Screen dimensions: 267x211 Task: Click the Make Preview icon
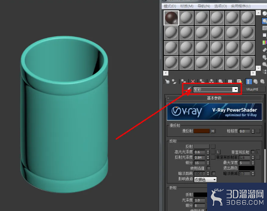(x=265, y=50)
